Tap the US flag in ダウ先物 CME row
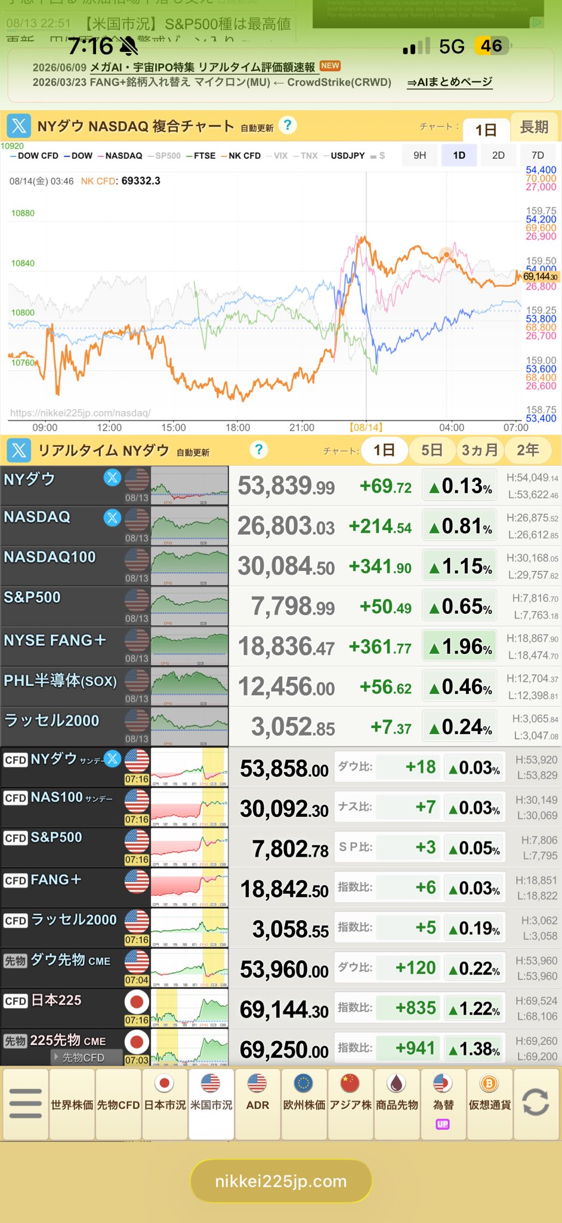The image size is (562, 1223). [x=137, y=961]
